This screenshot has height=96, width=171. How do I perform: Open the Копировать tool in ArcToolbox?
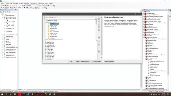tap(153, 63)
